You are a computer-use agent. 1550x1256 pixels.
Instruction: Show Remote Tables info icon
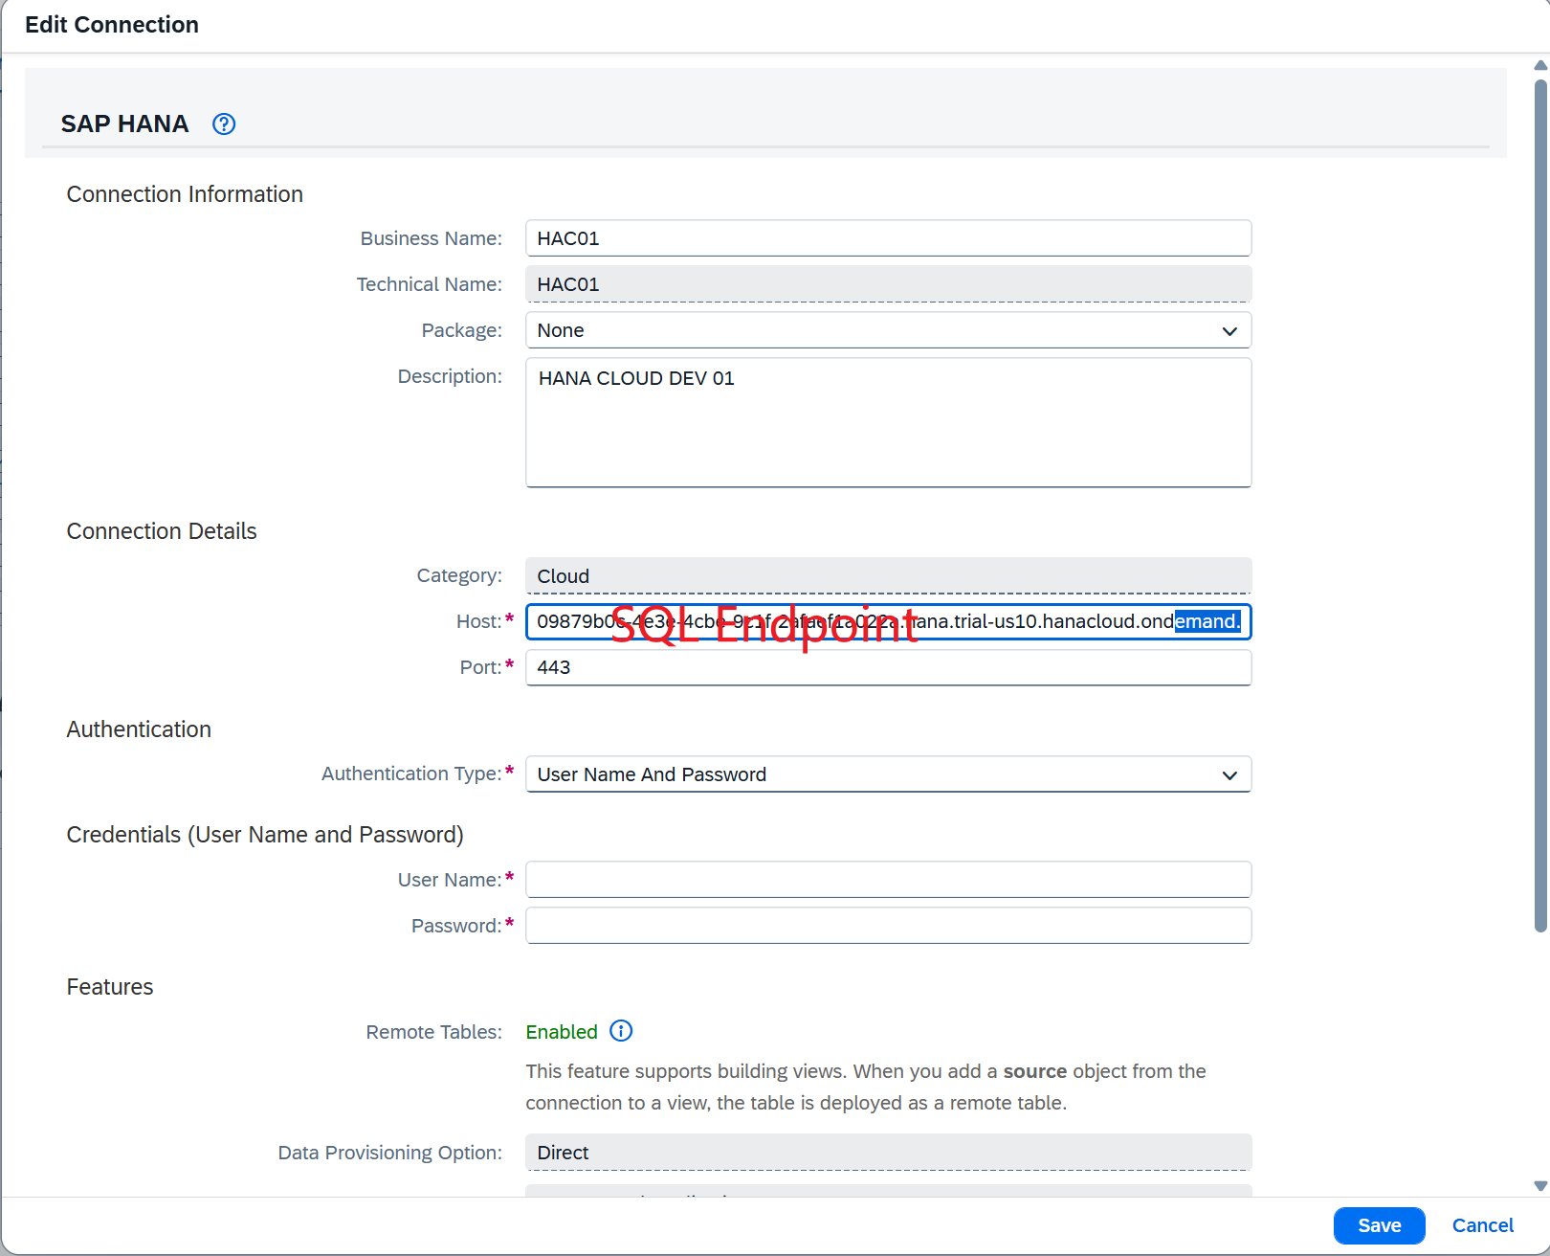click(621, 1031)
